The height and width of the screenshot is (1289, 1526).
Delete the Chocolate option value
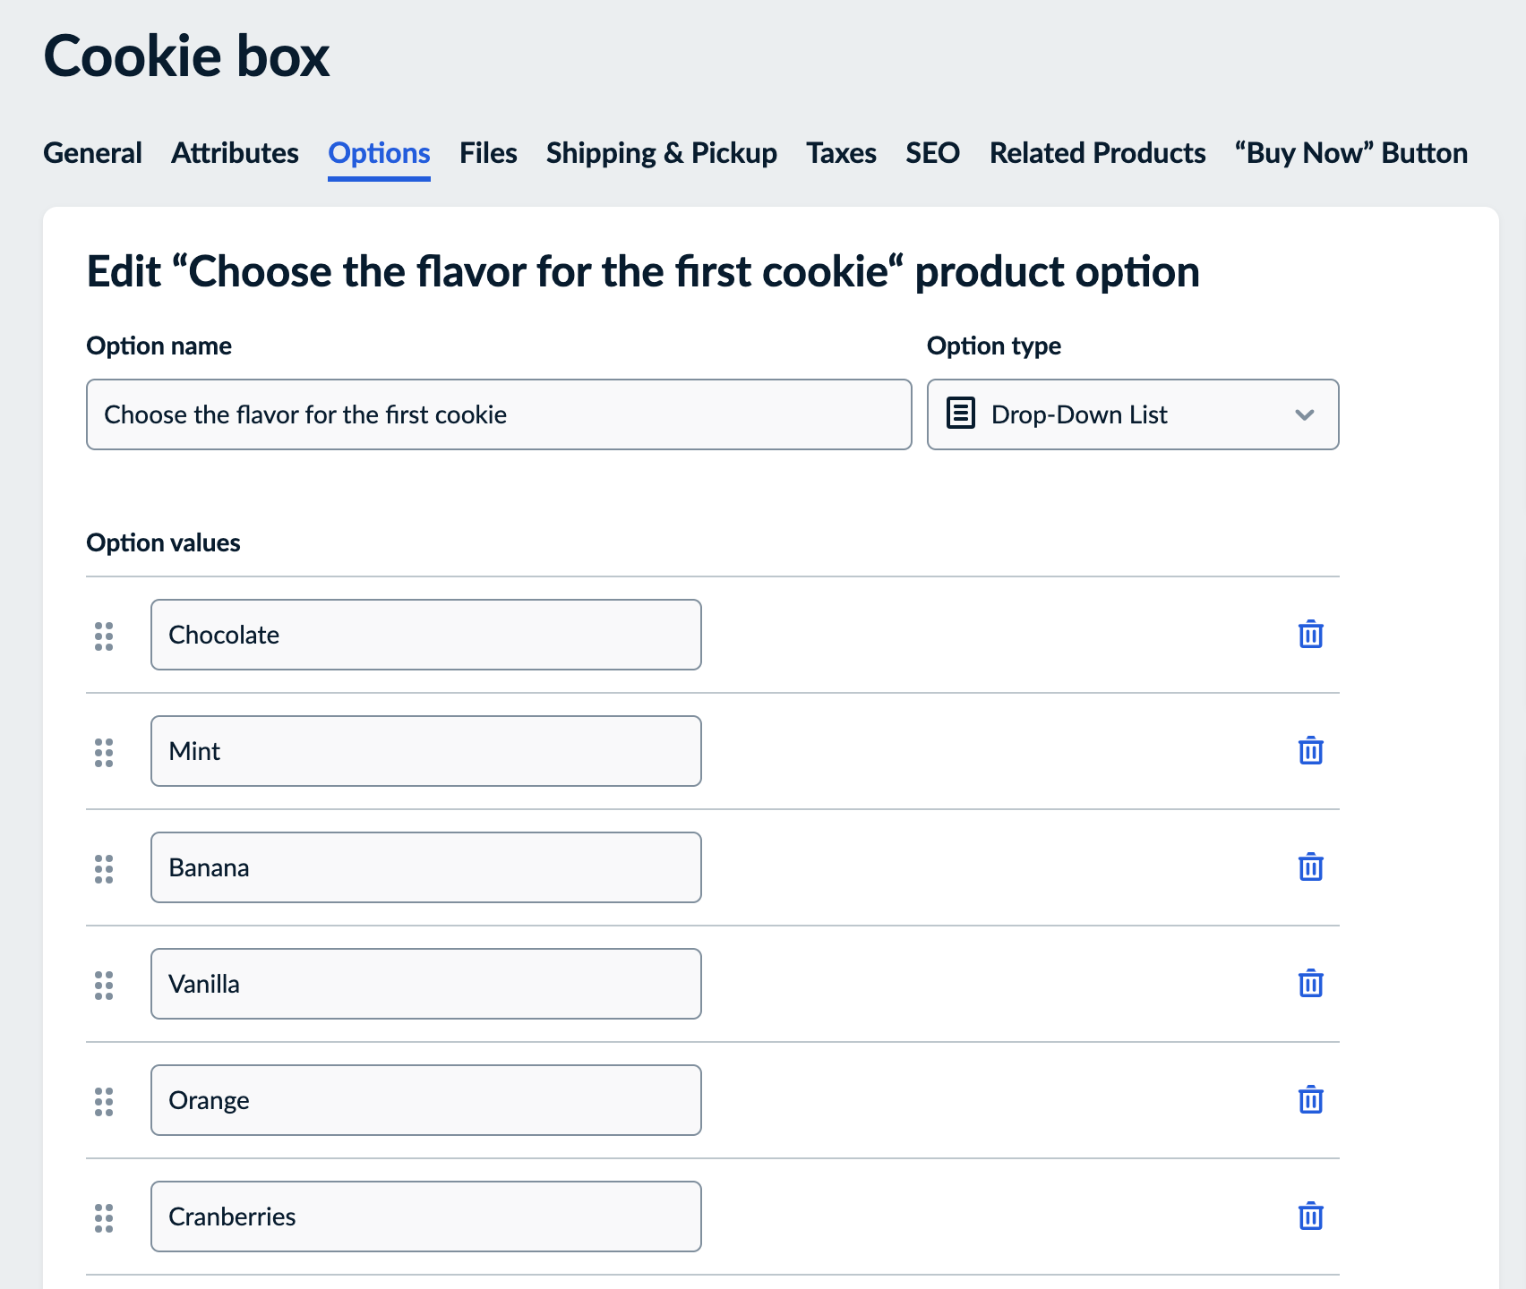(1310, 634)
